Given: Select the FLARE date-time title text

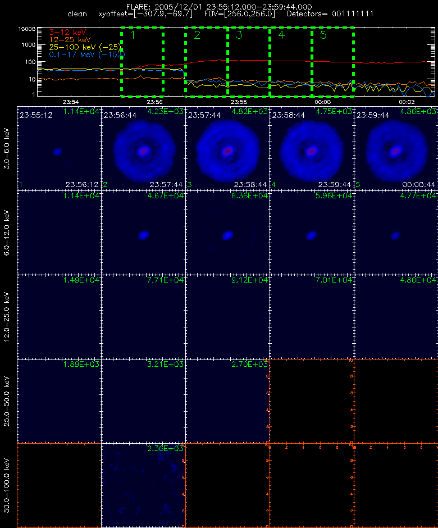Looking at the screenshot, I should (x=219, y=7).
